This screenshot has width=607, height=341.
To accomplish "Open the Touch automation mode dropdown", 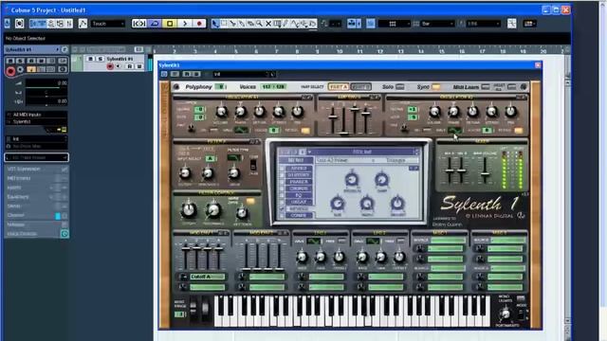I will [108, 24].
